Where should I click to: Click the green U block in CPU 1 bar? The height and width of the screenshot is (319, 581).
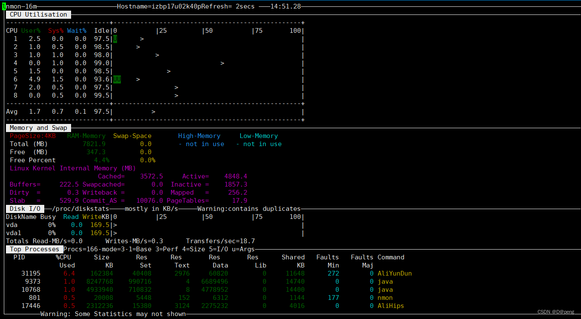pyautogui.click(x=115, y=39)
